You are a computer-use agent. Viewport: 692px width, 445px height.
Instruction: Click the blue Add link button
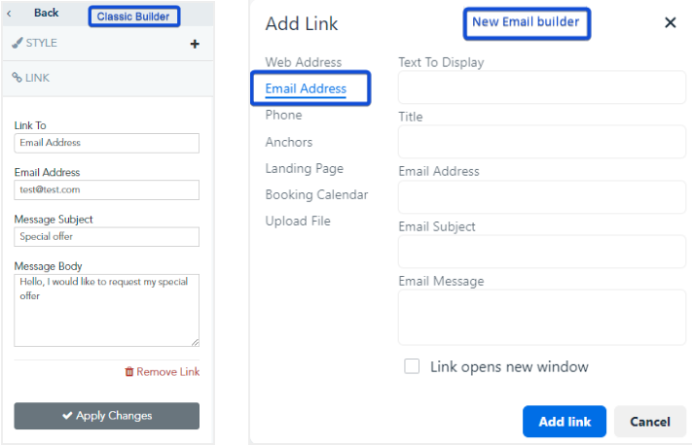click(565, 422)
